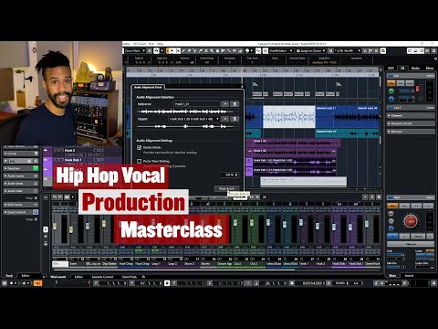Open the Help menu

[160, 44]
